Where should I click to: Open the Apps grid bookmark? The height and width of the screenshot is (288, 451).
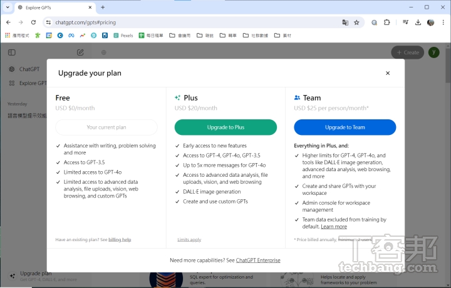[17, 35]
